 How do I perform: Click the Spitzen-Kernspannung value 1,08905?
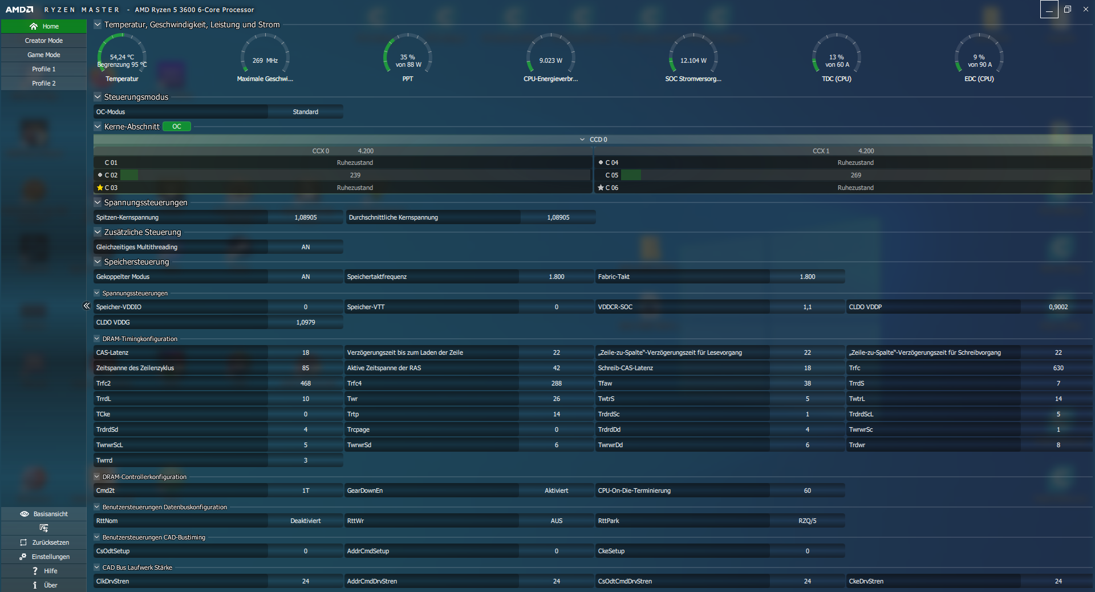click(x=306, y=217)
